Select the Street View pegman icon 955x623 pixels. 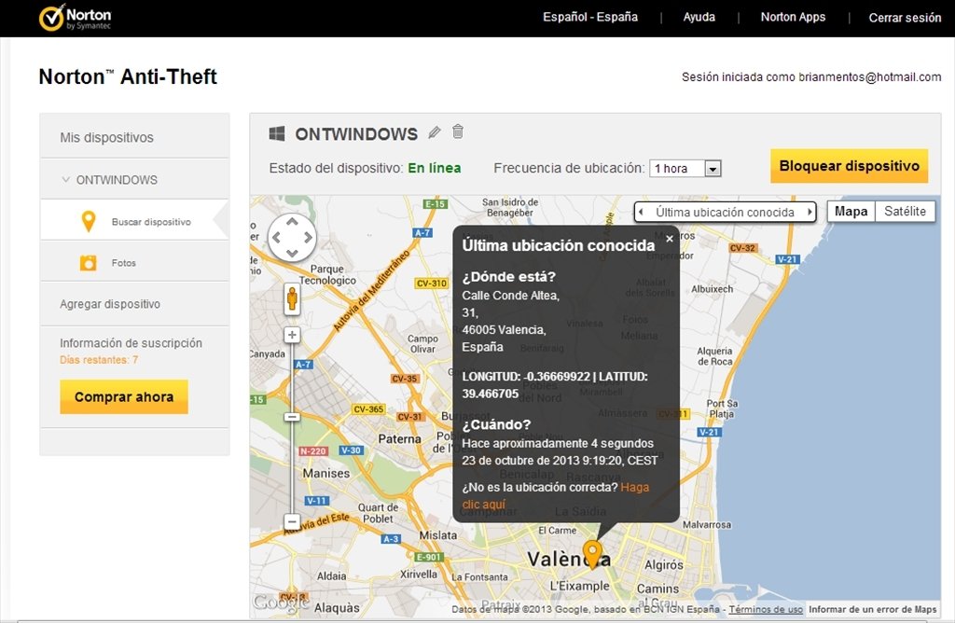[x=292, y=299]
